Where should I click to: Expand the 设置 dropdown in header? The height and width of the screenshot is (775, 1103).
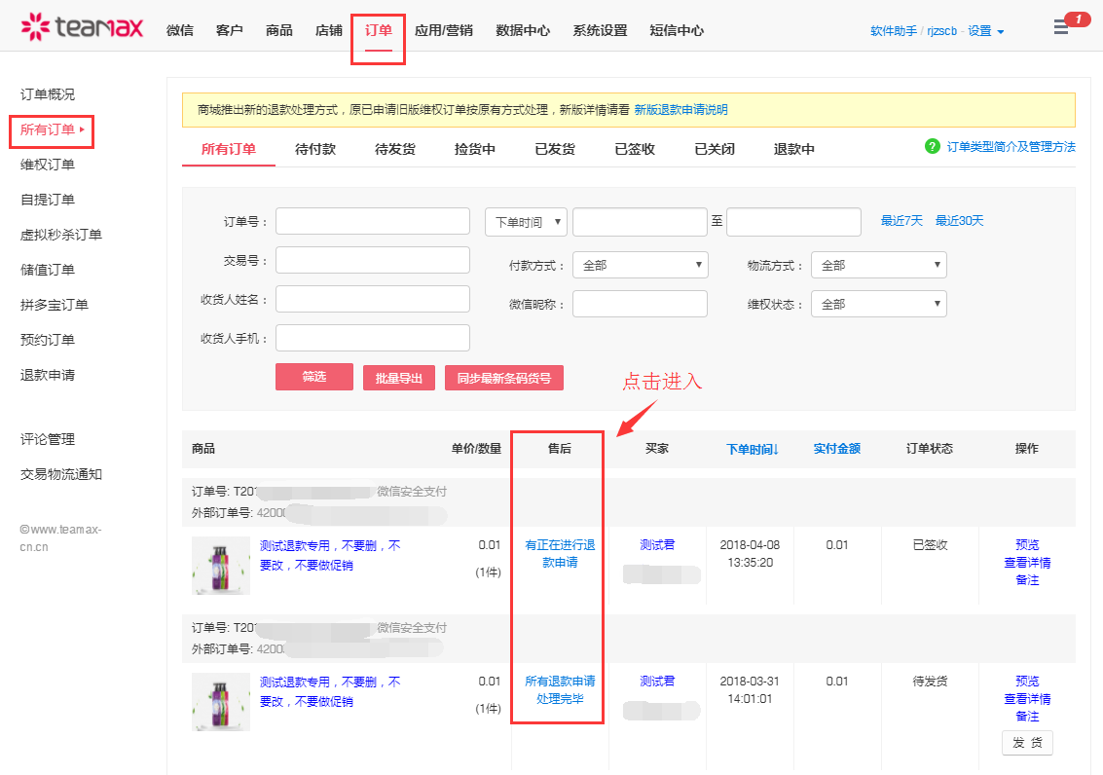tap(985, 31)
